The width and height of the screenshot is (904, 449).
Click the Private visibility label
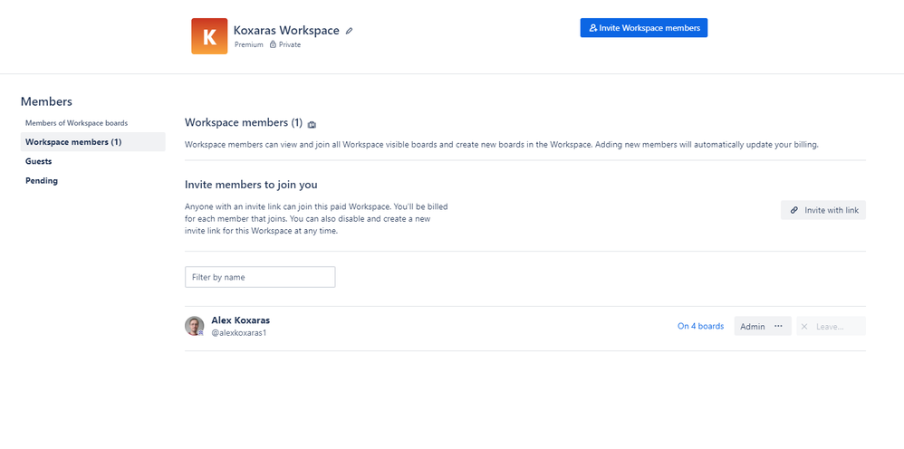[x=290, y=44]
